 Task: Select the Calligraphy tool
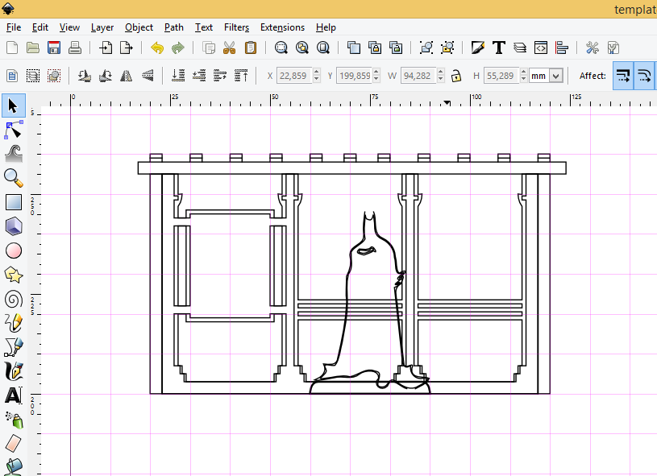click(x=14, y=371)
